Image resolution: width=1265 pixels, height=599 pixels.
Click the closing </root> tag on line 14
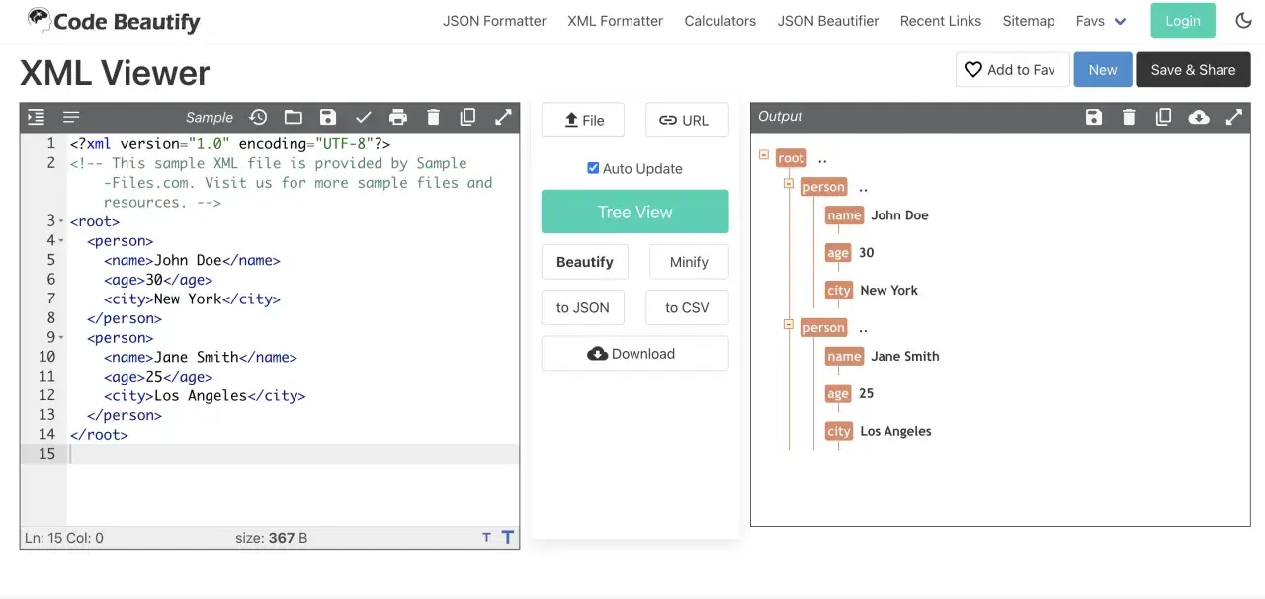(99, 434)
